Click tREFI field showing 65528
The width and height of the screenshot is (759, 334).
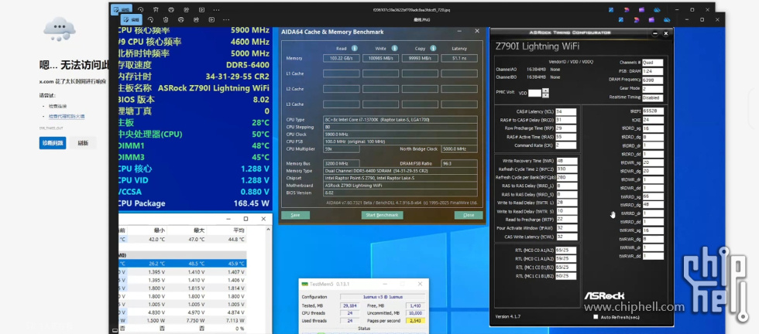click(653, 111)
